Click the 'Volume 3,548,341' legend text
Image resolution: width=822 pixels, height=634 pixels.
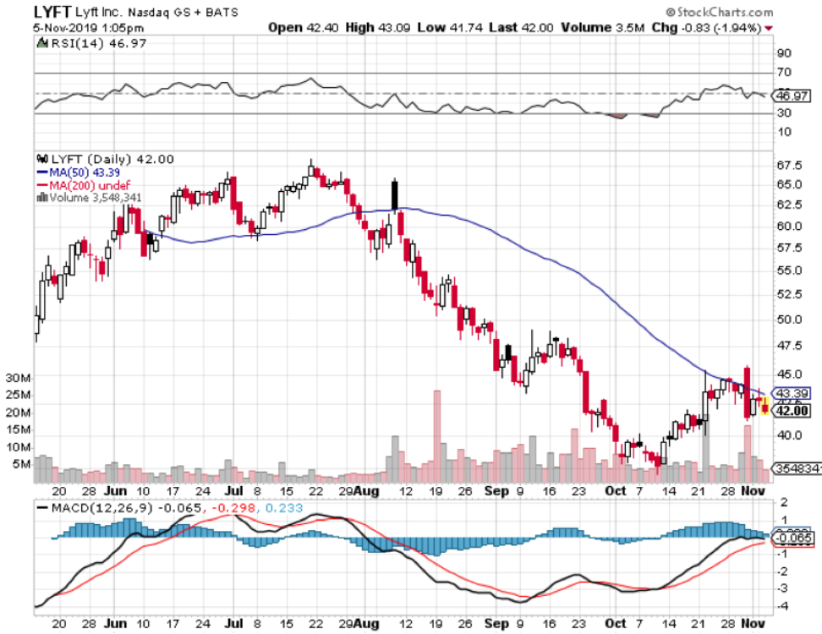tap(95, 198)
